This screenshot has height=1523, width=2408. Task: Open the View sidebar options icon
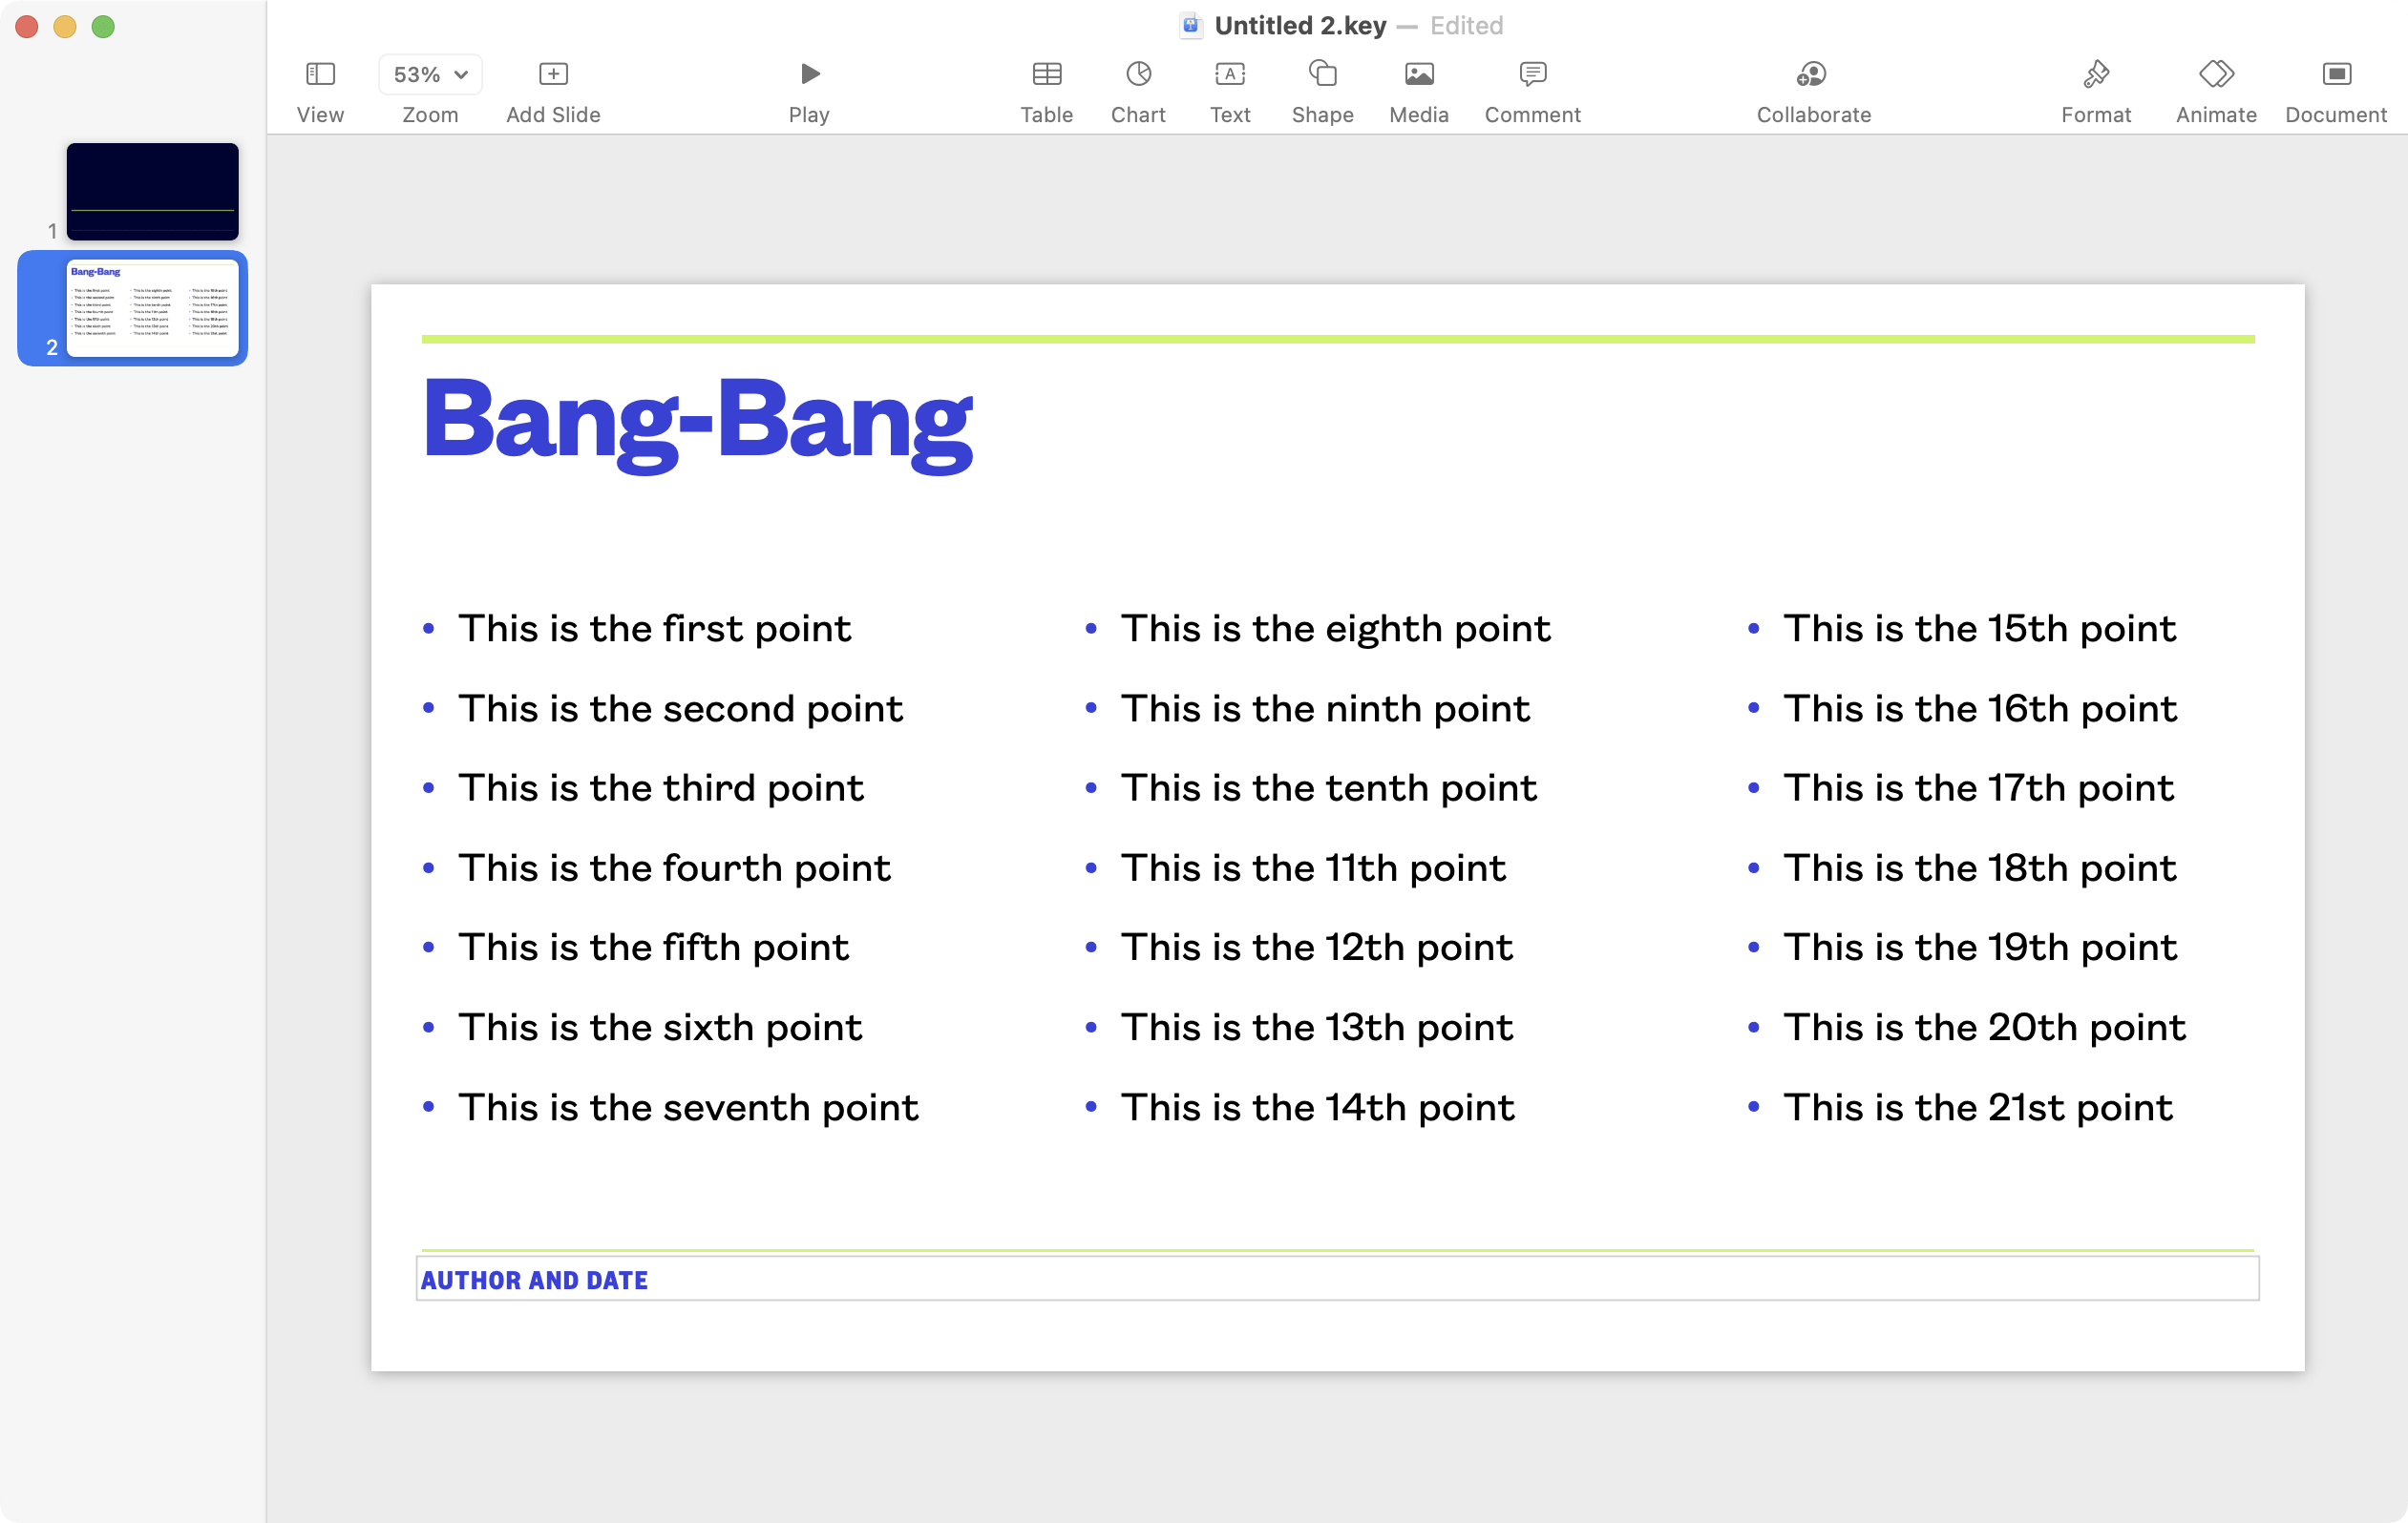click(320, 73)
